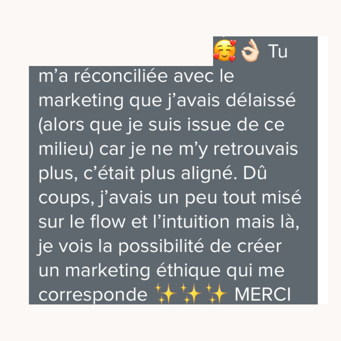
Task: Click the word éthique
Action: pos(188,271)
